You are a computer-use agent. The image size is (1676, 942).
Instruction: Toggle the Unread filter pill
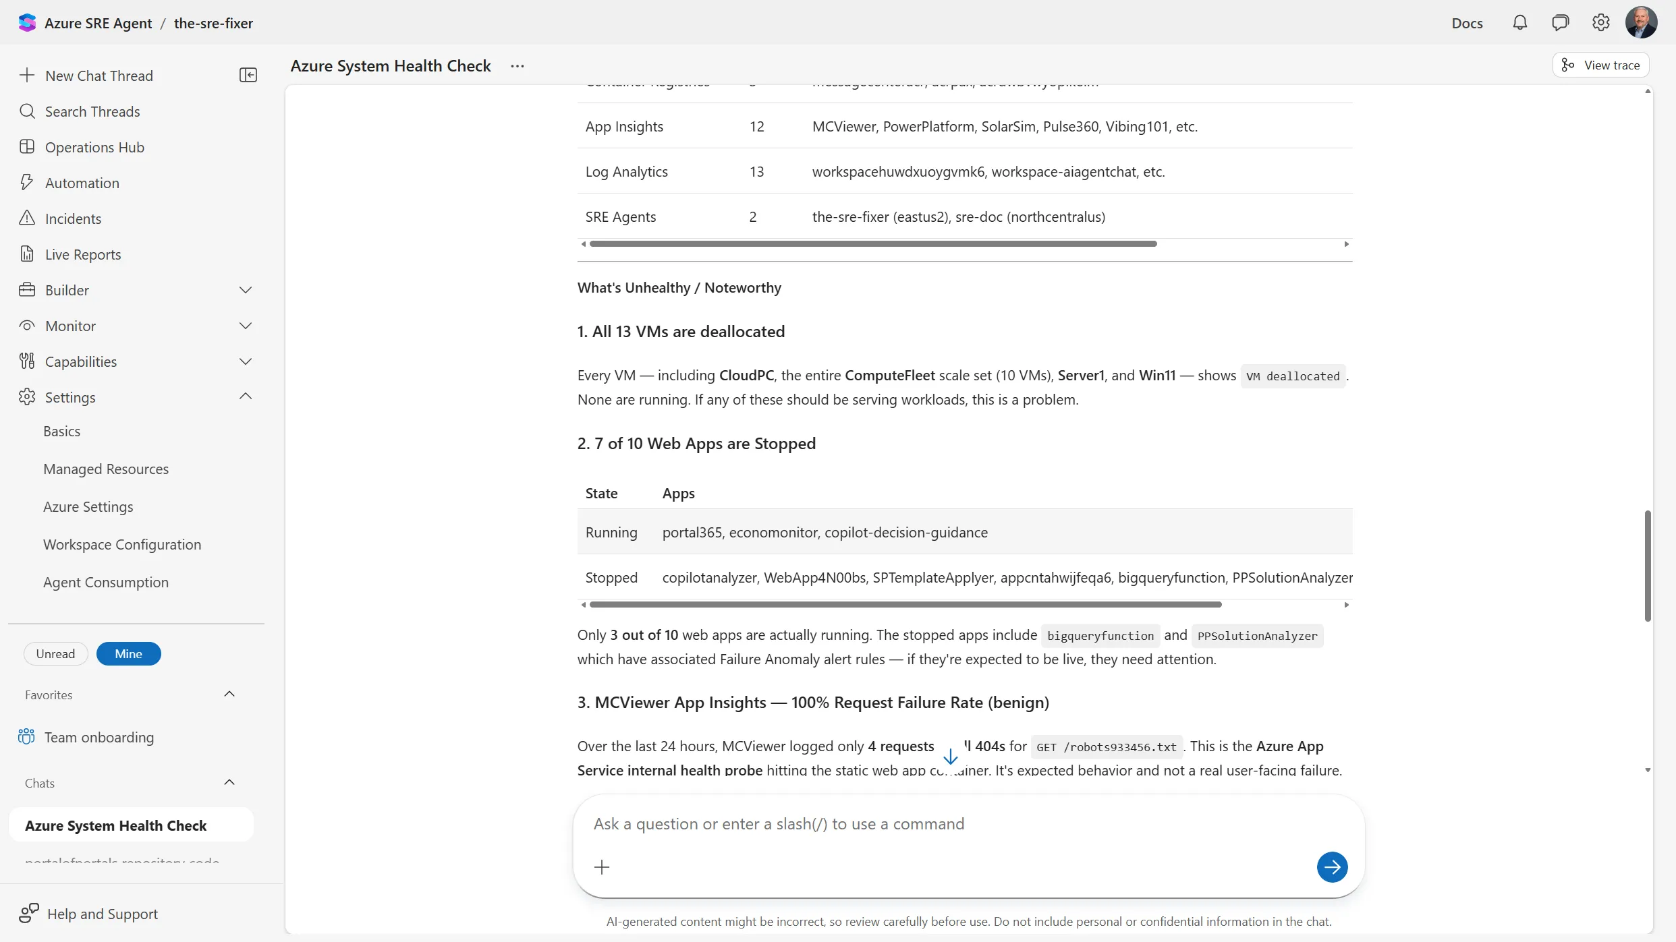[55, 653]
